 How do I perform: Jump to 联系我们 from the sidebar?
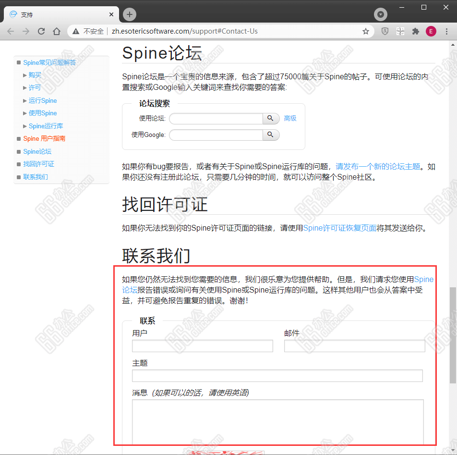pyautogui.click(x=36, y=177)
